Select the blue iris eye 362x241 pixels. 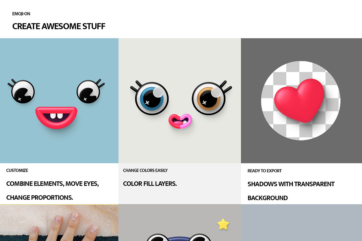coord(151,99)
